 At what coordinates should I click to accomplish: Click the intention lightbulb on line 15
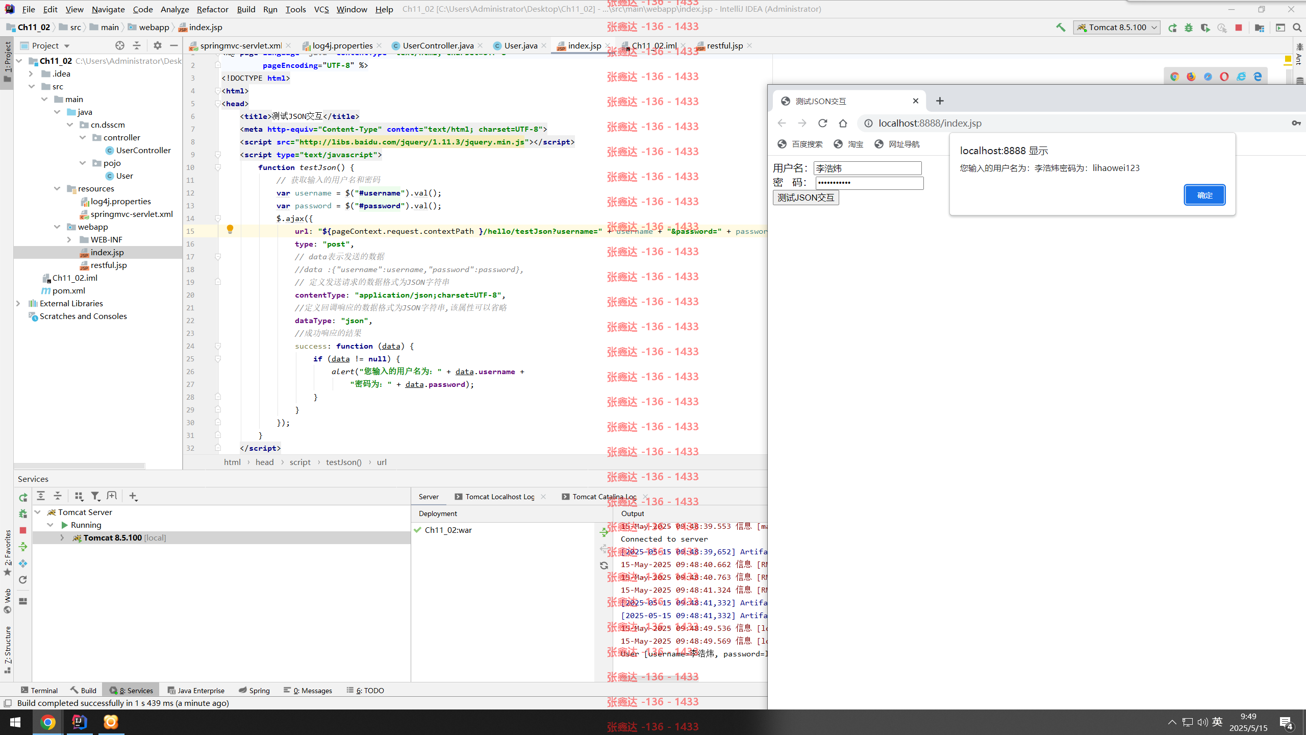click(230, 230)
